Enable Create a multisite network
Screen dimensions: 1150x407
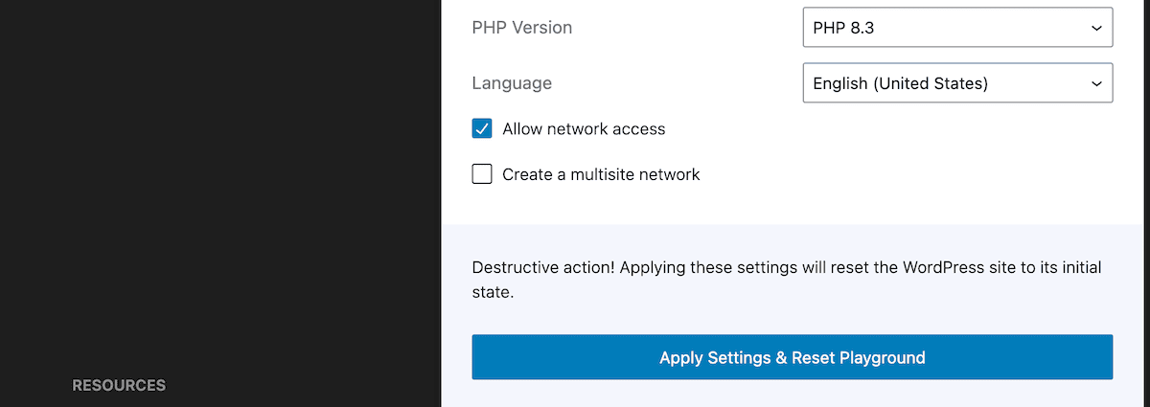click(482, 174)
